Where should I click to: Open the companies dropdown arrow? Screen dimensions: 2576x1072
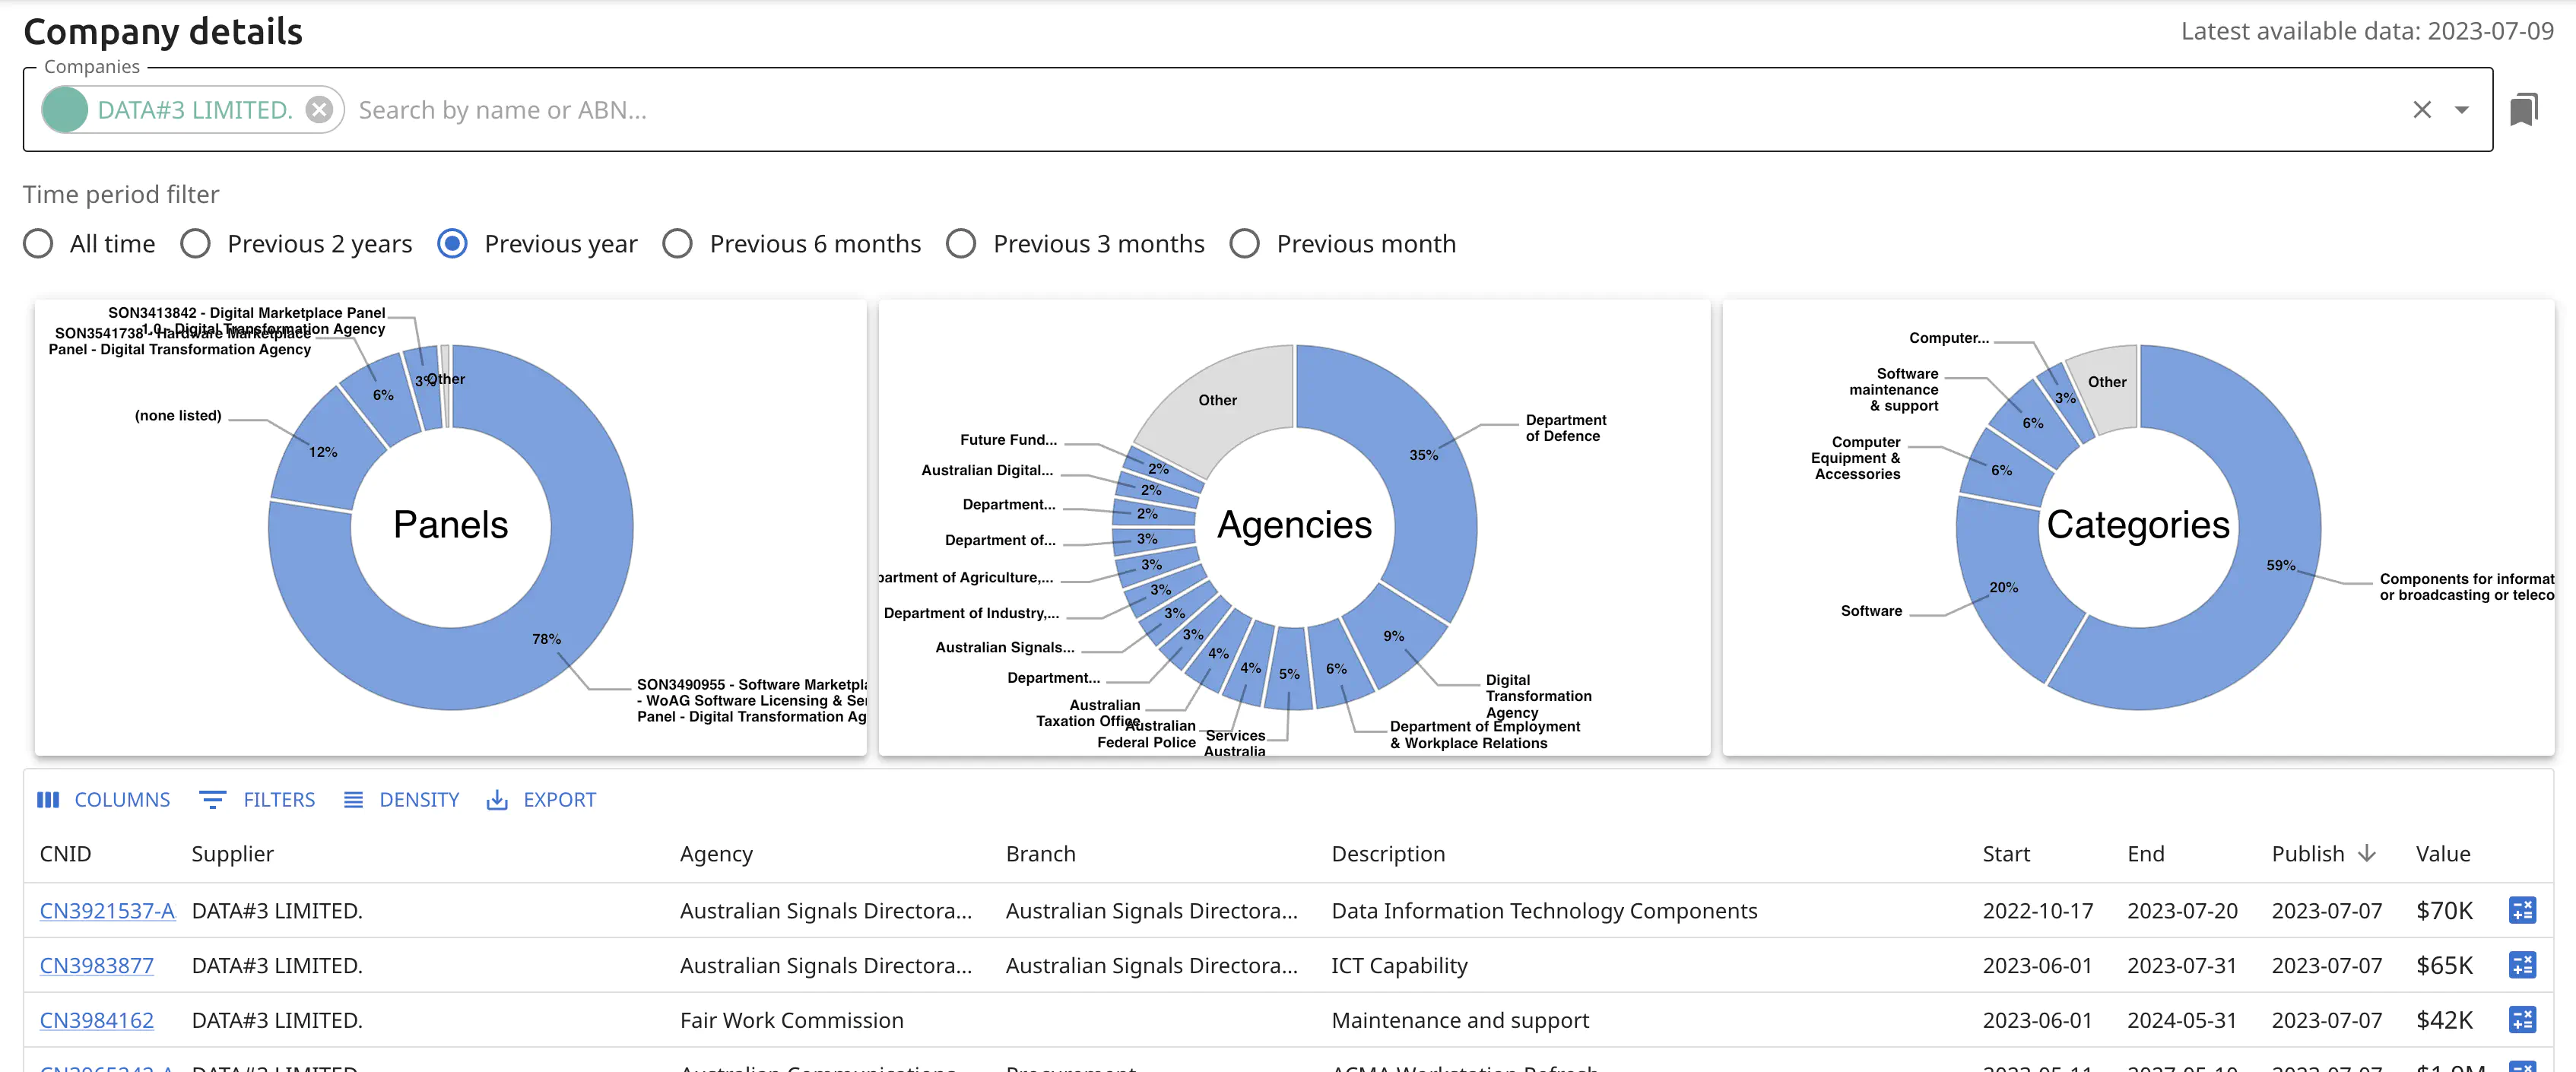[2461, 109]
